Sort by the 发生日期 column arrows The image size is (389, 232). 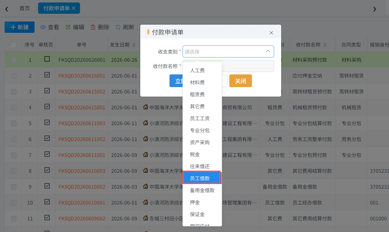[x=134, y=45]
